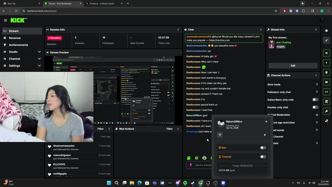This screenshot has width=332, height=187.
Task: Click the small mute icon in ReturnOfNico's card
Action: 265,135
